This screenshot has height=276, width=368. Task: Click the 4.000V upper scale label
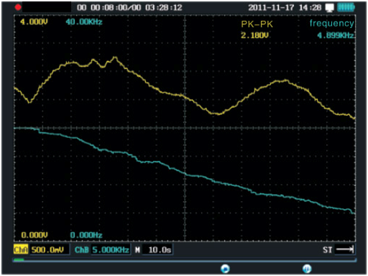pos(34,22)
